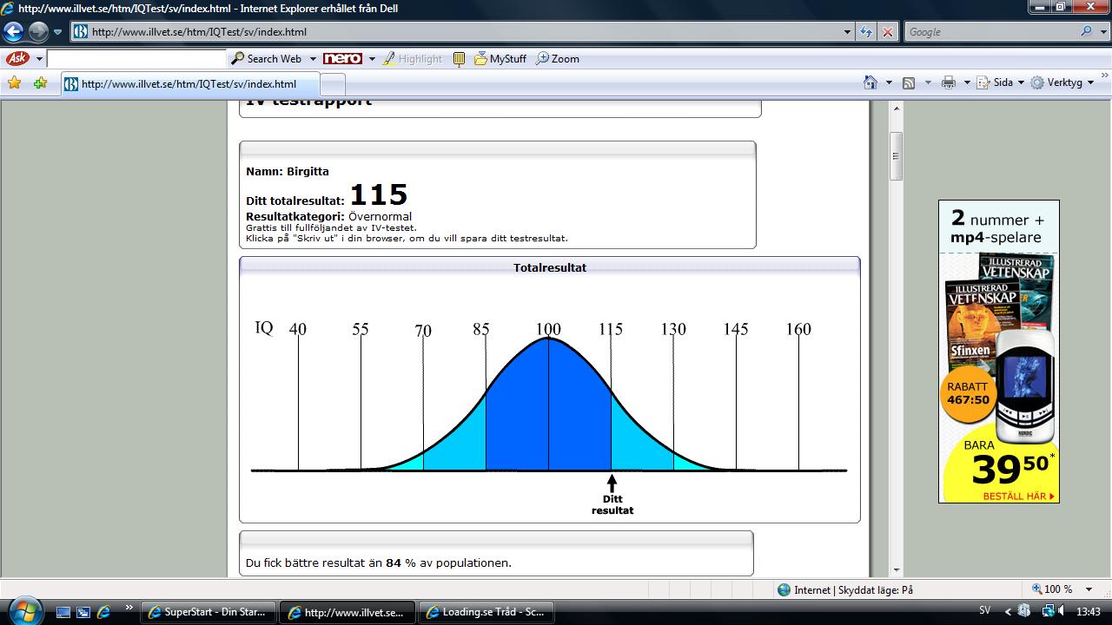Click the network connection tray icon

click(x=1046, y=612)
